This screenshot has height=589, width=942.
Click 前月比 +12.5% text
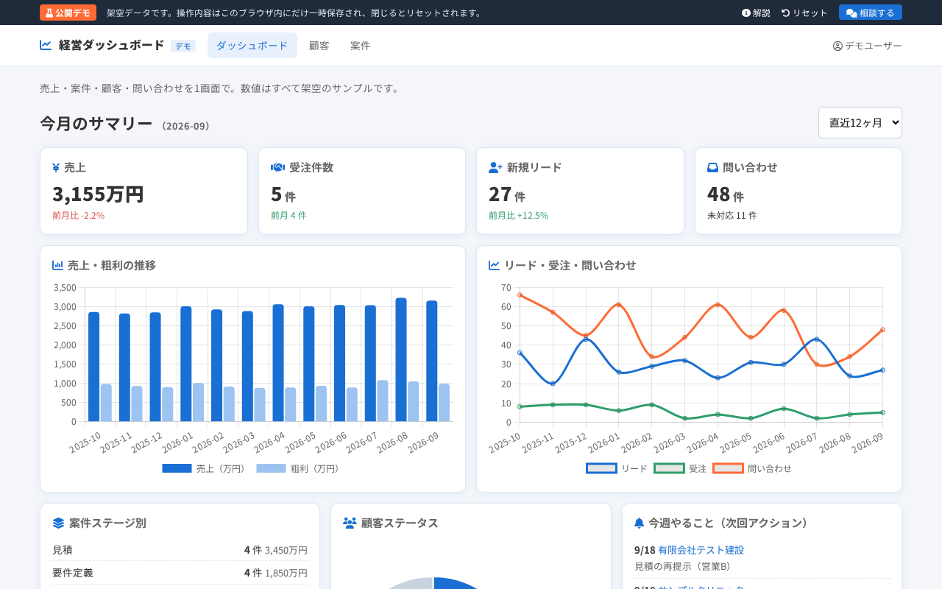[518, 216]
